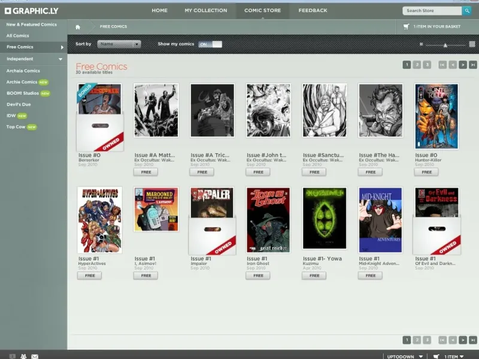Click the thumbnail size slider handle
The height and width of the screenshot is (359, 479).
445,45
